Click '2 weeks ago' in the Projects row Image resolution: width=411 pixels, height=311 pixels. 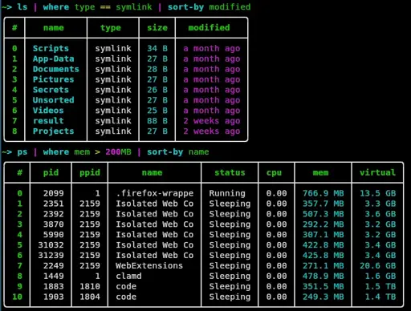coord(212,131)
